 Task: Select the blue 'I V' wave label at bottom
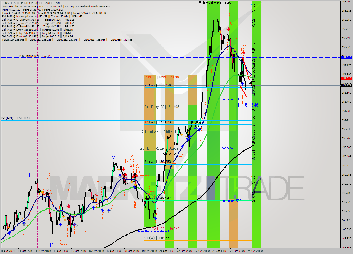coord(53,245)
